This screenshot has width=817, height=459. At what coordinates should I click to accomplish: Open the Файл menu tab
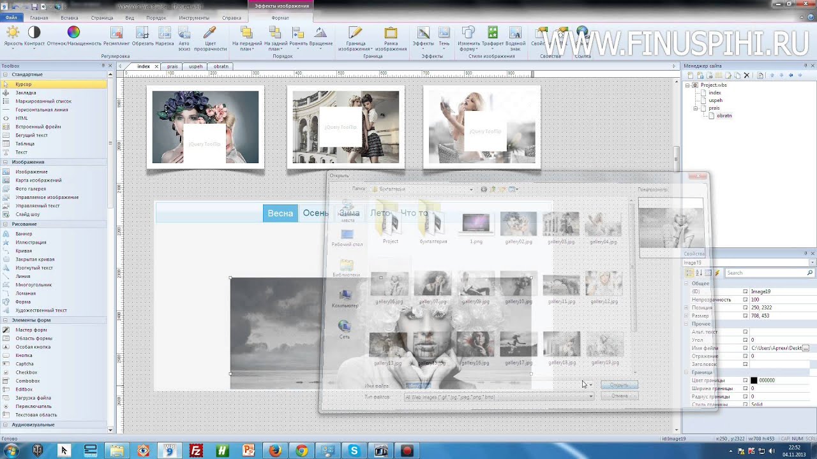[x=11, y=18]
